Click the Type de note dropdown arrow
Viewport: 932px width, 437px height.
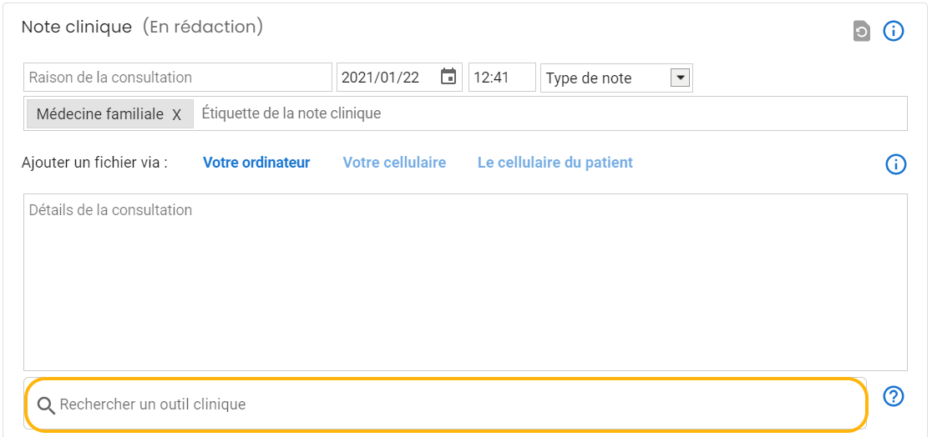pyautogui.click(x=680, y=78)
